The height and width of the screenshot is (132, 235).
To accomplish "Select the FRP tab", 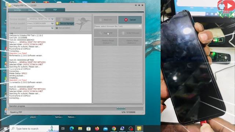I will (x=55, y=10).
